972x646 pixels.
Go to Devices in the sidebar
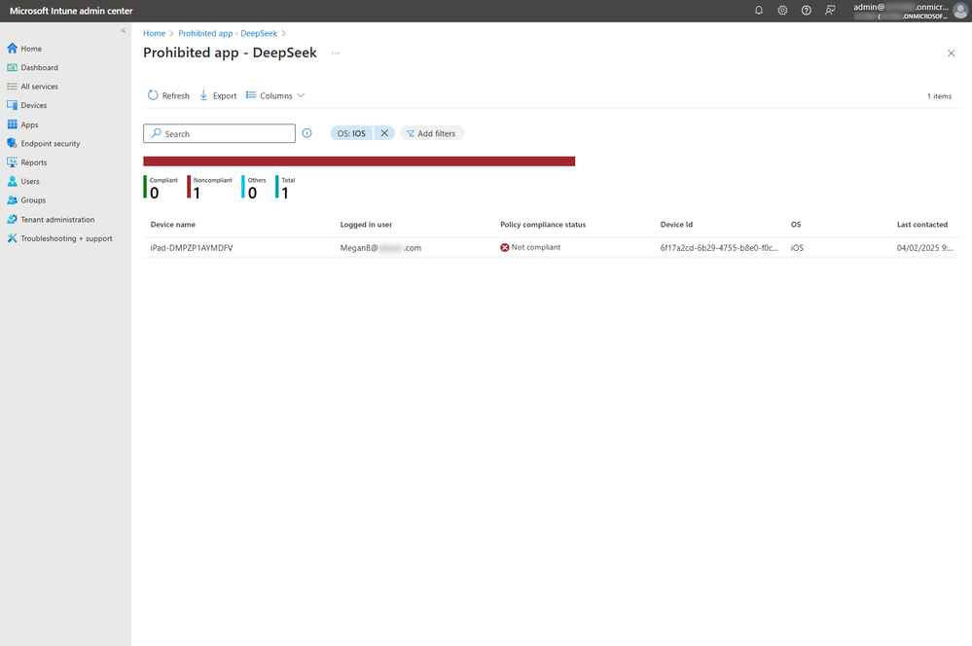[27, 105]
